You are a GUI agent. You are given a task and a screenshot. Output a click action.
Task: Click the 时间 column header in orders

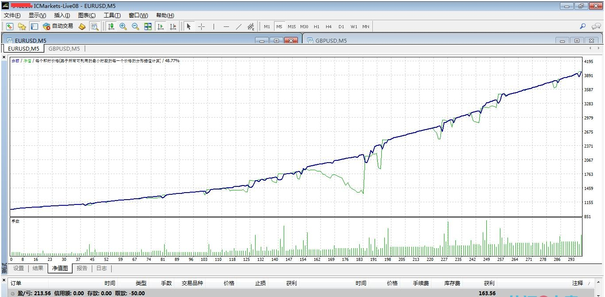click(x=110, y=283)
